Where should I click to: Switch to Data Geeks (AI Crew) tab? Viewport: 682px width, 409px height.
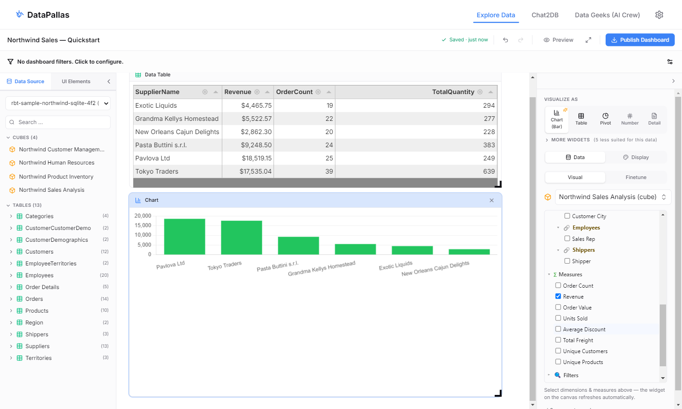coord(607,15)
